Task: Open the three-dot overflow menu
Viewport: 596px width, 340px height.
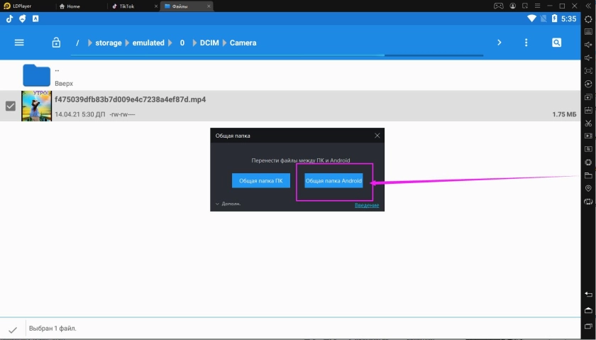Action: tap(526, 43)
